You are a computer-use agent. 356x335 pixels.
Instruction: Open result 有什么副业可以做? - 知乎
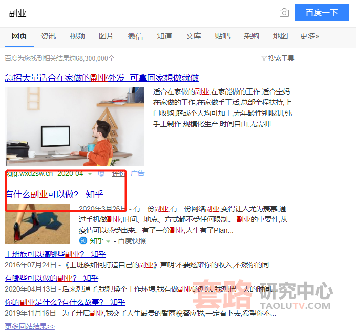54,194
